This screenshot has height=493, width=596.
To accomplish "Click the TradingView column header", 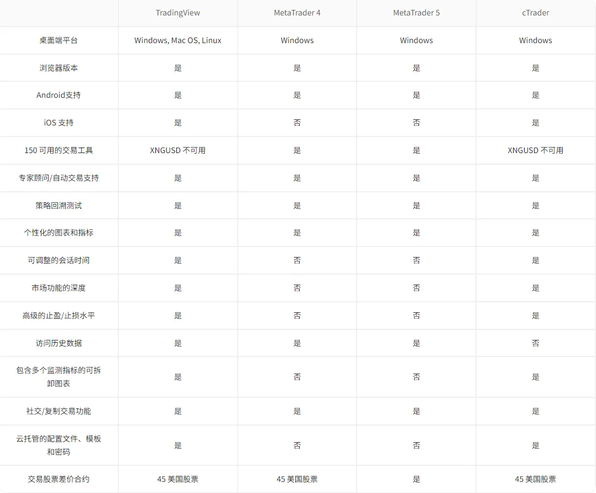I will [177, 13].
